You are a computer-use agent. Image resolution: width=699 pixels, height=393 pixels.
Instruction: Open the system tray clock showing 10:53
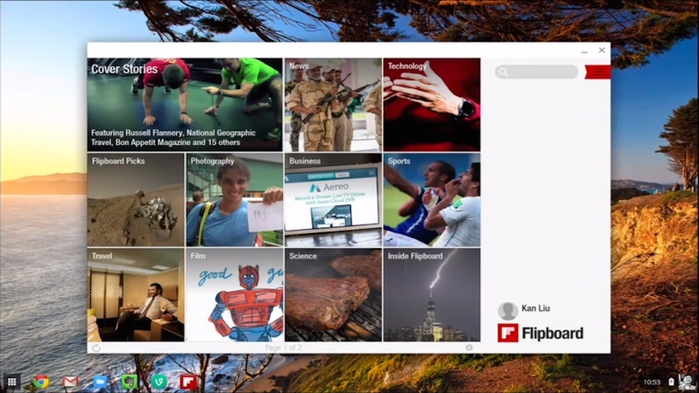(x=652, y=382)
